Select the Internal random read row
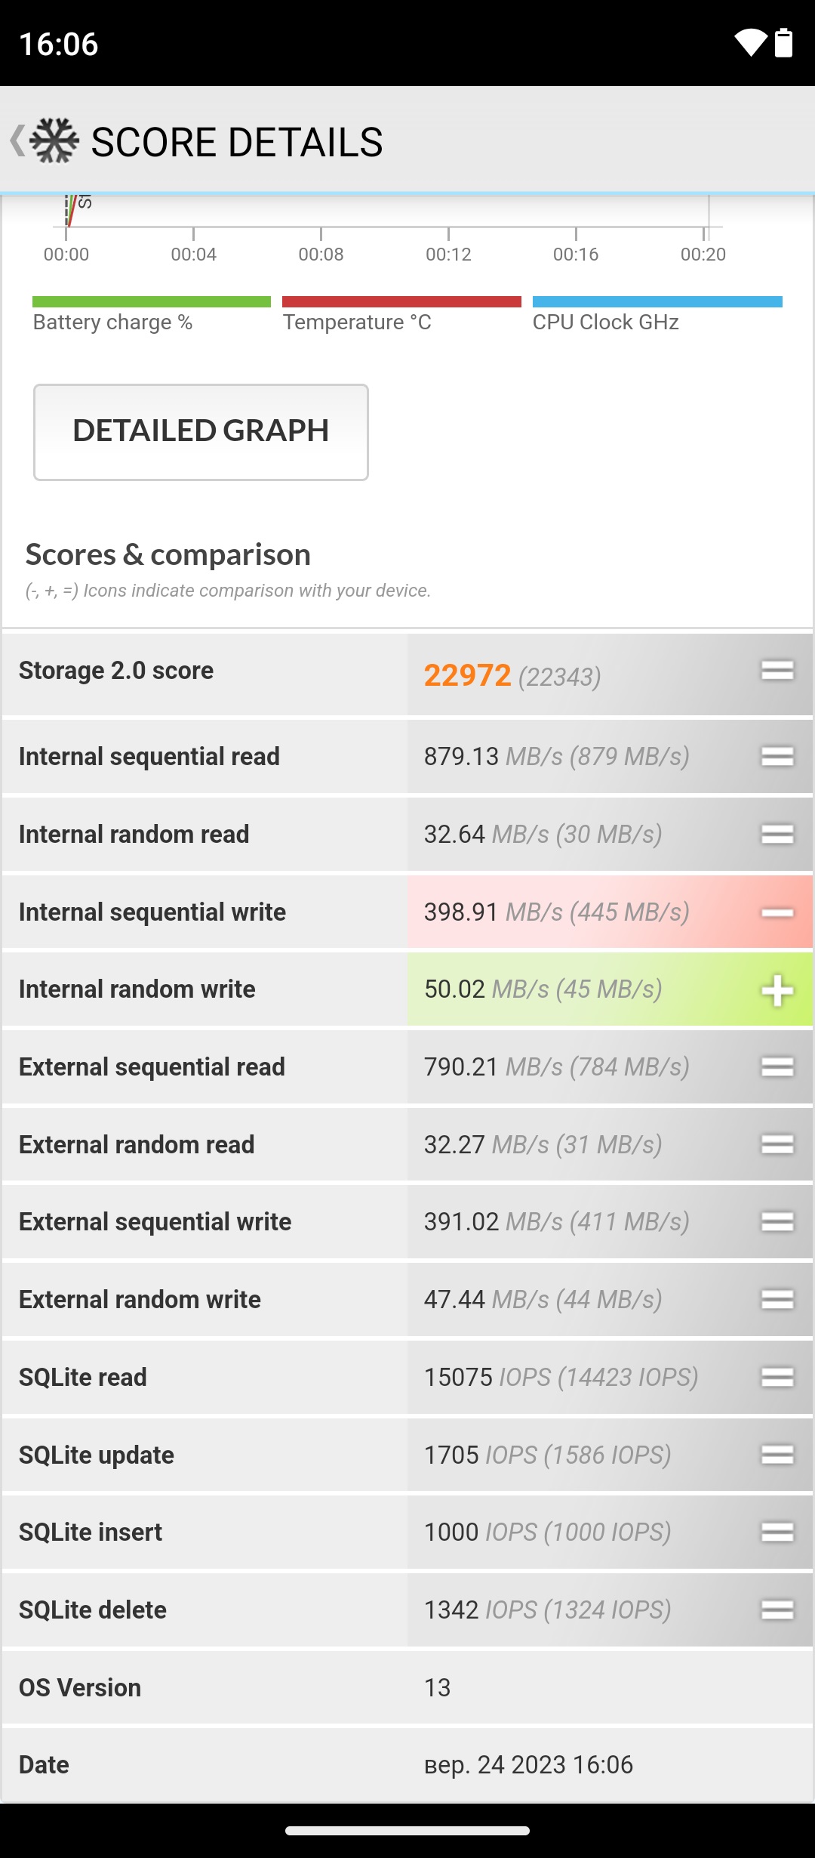The image size is (815, 1858). pos(407,834)
